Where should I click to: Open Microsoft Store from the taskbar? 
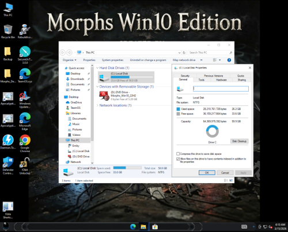[x=155, y=227]
